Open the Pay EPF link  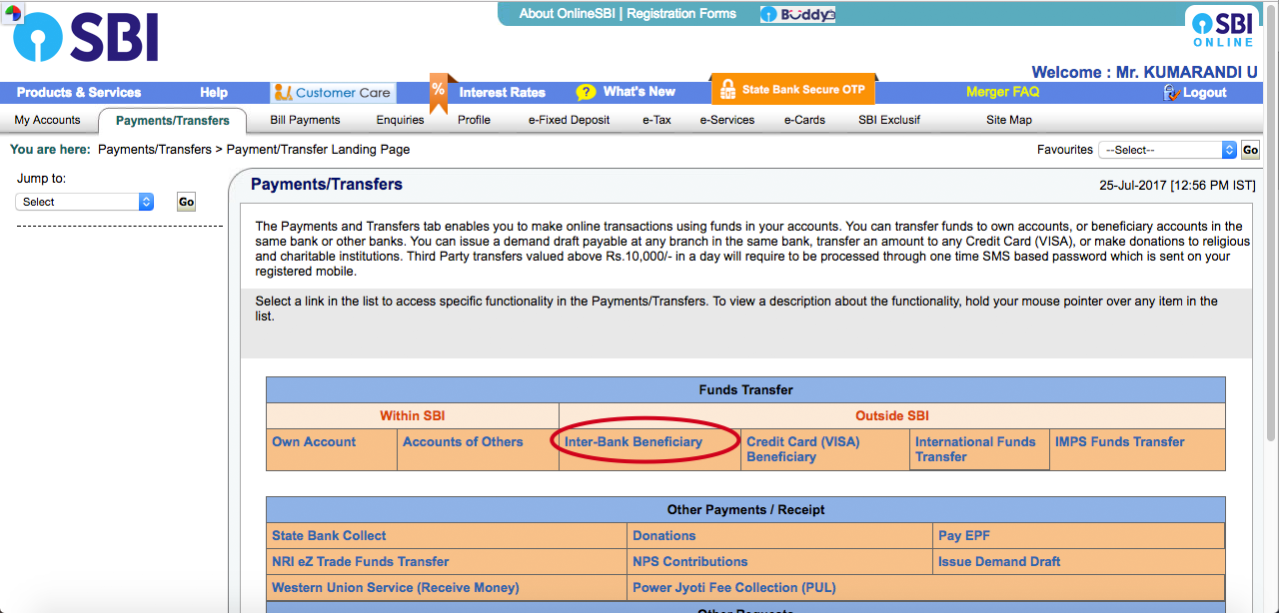tap(964, 536)
